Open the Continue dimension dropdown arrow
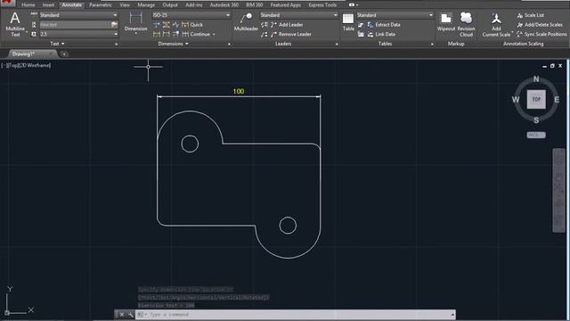Image resolution: width=570 pixels, height=321 pixels. 214,34
